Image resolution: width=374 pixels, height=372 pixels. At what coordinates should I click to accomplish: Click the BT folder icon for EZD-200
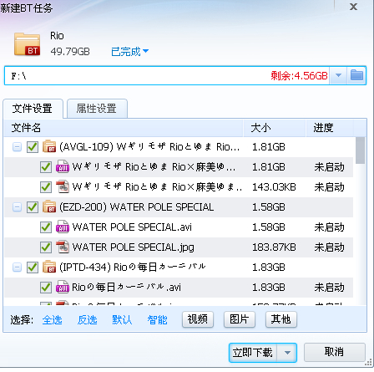coord(49,206)
